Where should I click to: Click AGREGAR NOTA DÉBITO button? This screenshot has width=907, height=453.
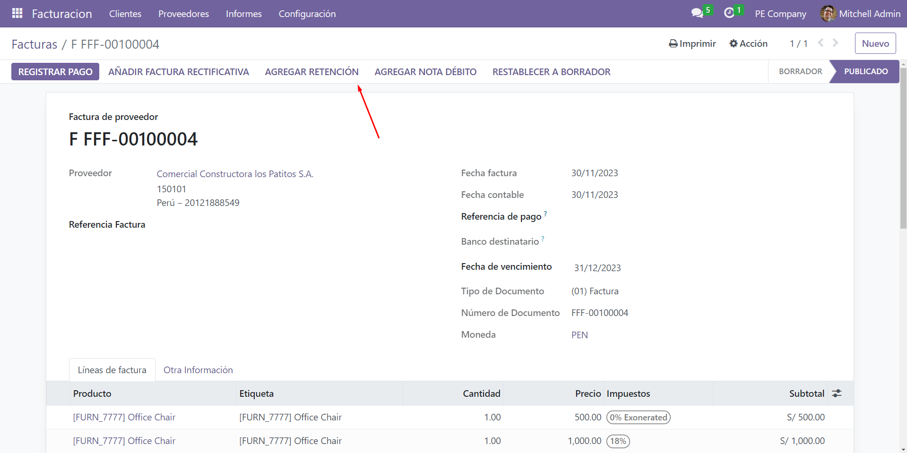click(x=425, y=72)
